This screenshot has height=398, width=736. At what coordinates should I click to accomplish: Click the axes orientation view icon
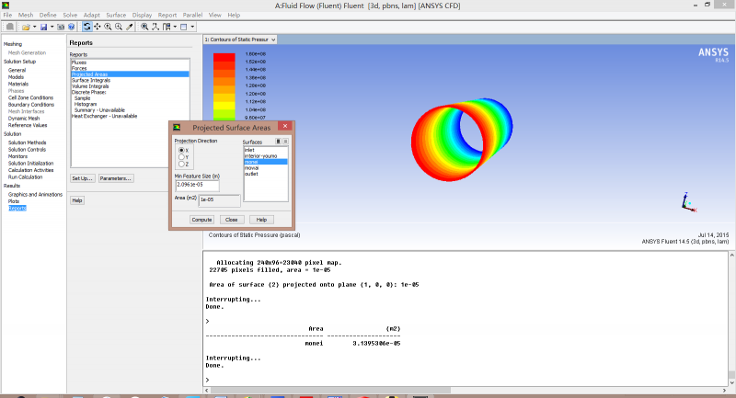[x=155, y=27]
